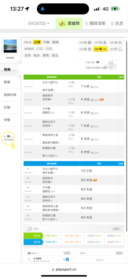
Task: Select the 美足 sport filter
Action: pyautogui.click(x=55, y=55)
